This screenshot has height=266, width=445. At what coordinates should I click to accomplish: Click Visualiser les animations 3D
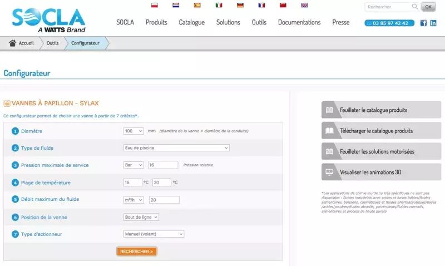[x=381, y=172]
